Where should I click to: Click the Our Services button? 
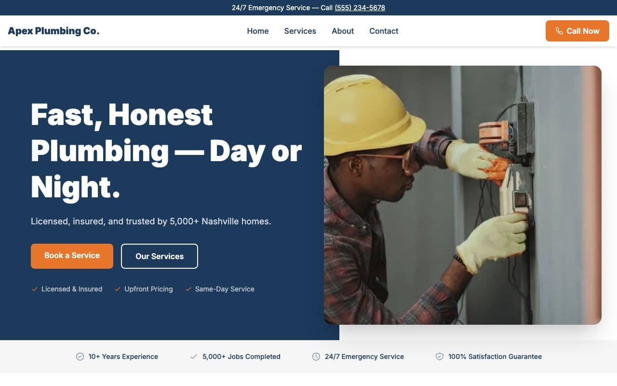pyautogui.click(x=159, y=256)
